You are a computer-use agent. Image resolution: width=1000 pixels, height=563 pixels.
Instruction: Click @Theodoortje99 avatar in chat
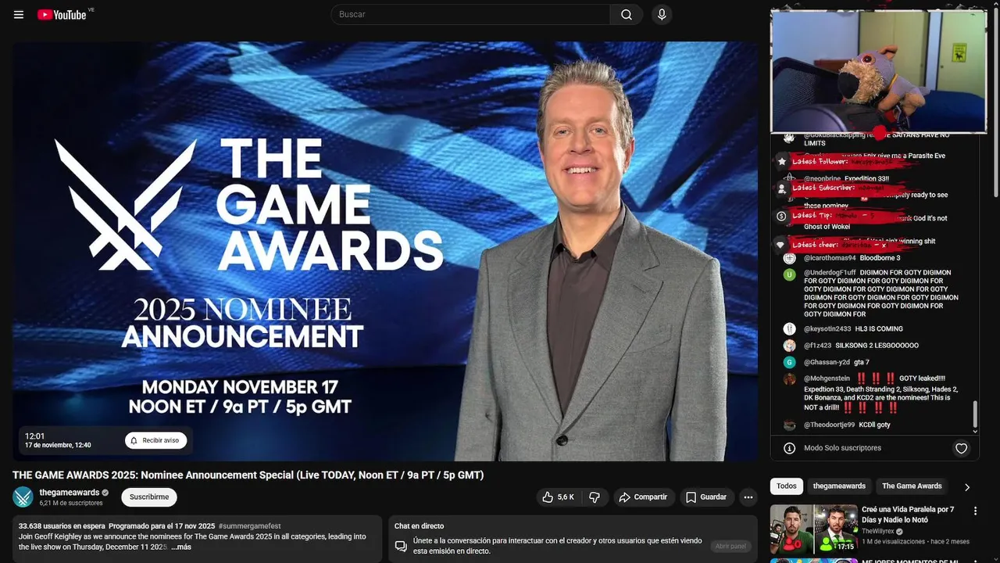tap(790, 425)
